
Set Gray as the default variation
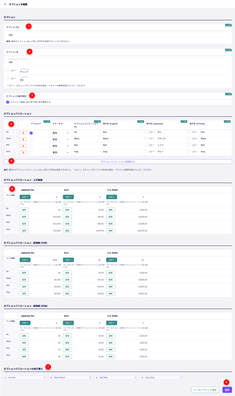(x=31, y=152)
